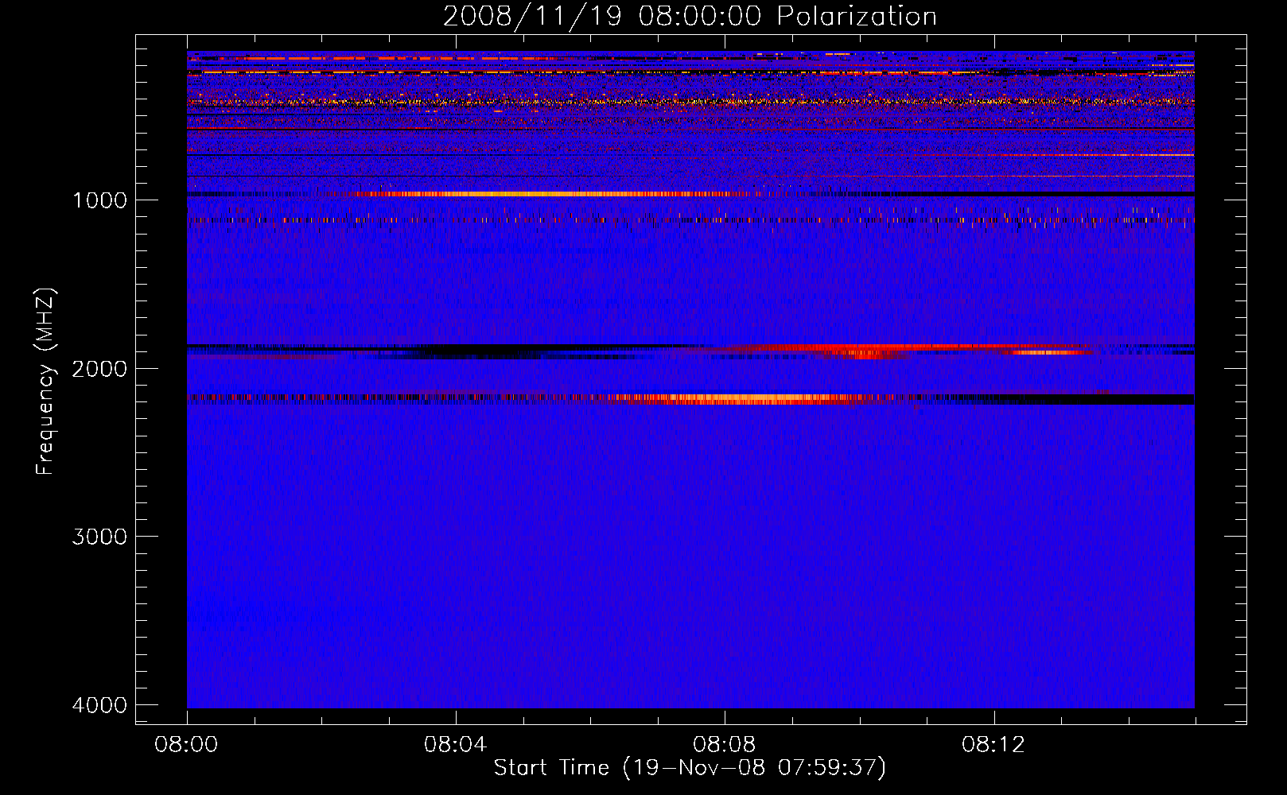The width and height of the screenshot is (1287, 795).
Task: Click the 08:04 time tick label
Action: (456, 745)
